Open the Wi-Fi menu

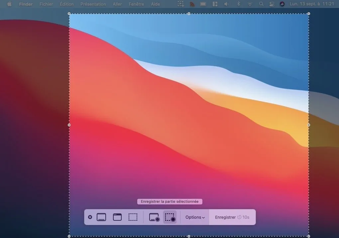(250, 4)
